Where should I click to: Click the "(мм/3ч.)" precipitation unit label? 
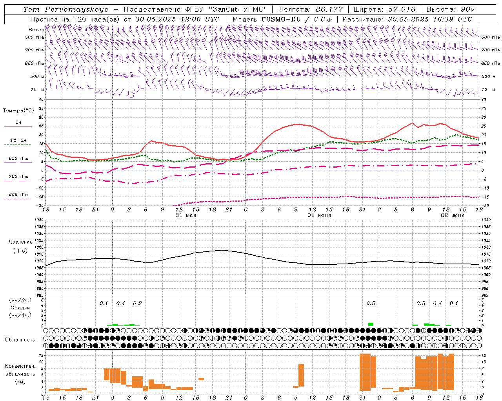[x=20, y=300]
